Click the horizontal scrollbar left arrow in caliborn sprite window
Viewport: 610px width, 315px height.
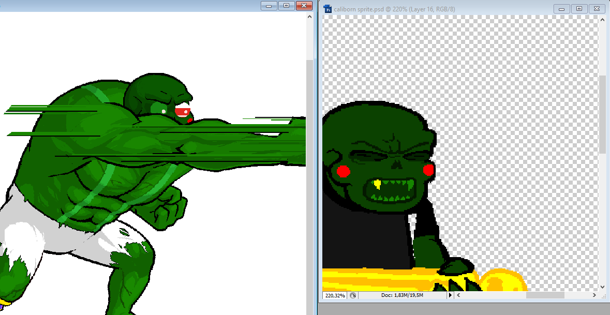(459, 295)
